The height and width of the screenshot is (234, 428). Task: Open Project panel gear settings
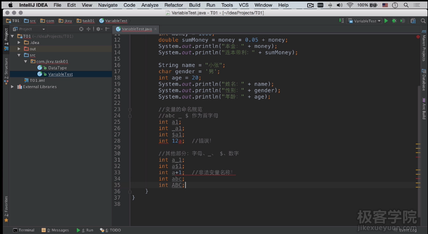[x=98, y=29]
